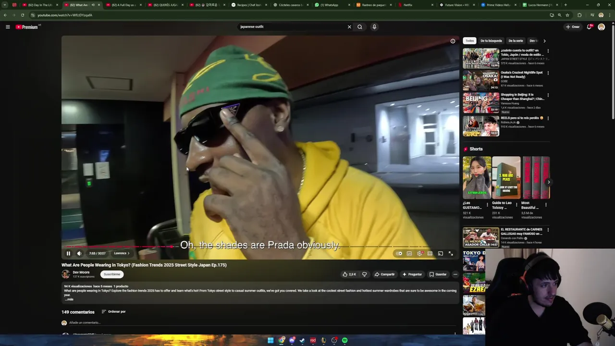Pause the video playback
The width and height of the screenshot is (615, 346).
tap(68, 253)
